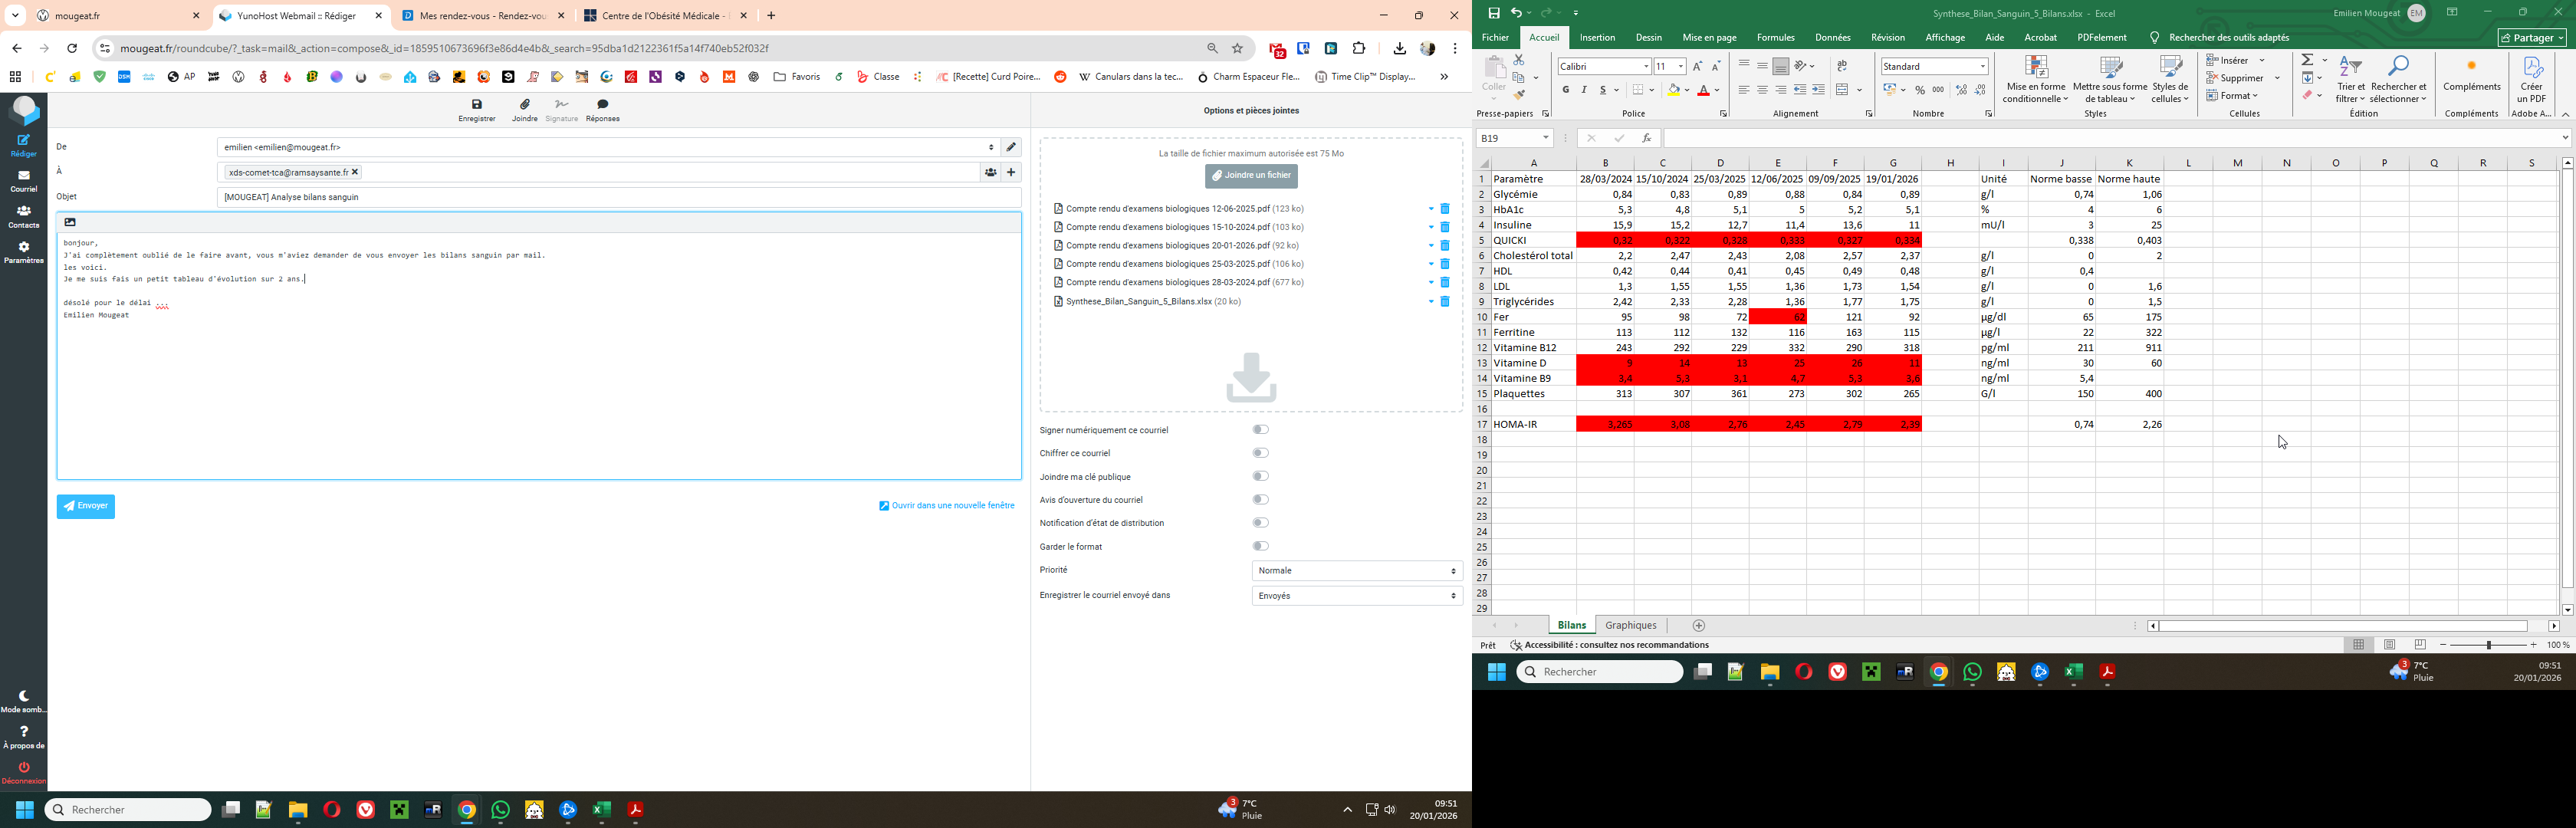Enable Signer numériquement ce courriel
Screen dimensions: 2576x828
[1261, 430]
